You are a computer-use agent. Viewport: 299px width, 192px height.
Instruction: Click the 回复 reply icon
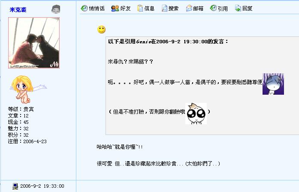(238, 9)
